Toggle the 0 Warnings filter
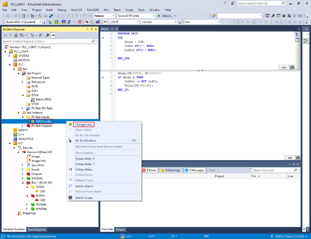Image resolution: width=311 pixels, height=239 pixels. pos(171,170)
